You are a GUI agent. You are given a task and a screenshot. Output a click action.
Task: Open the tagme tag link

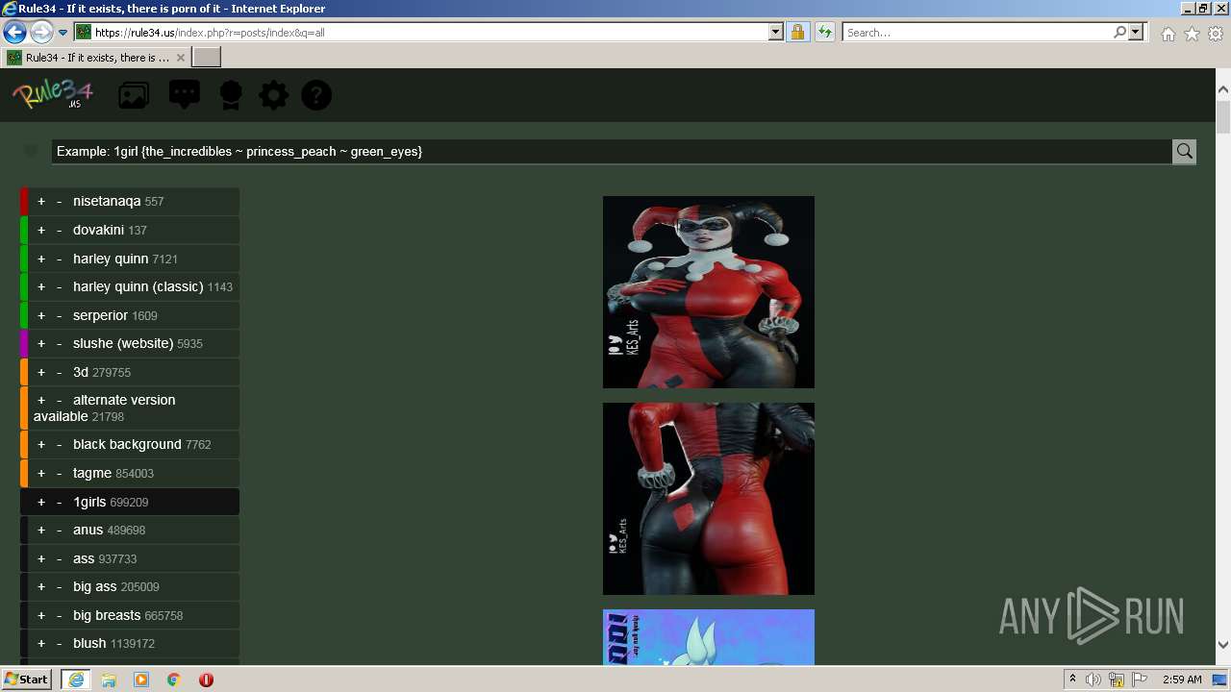tap(92, 473)
